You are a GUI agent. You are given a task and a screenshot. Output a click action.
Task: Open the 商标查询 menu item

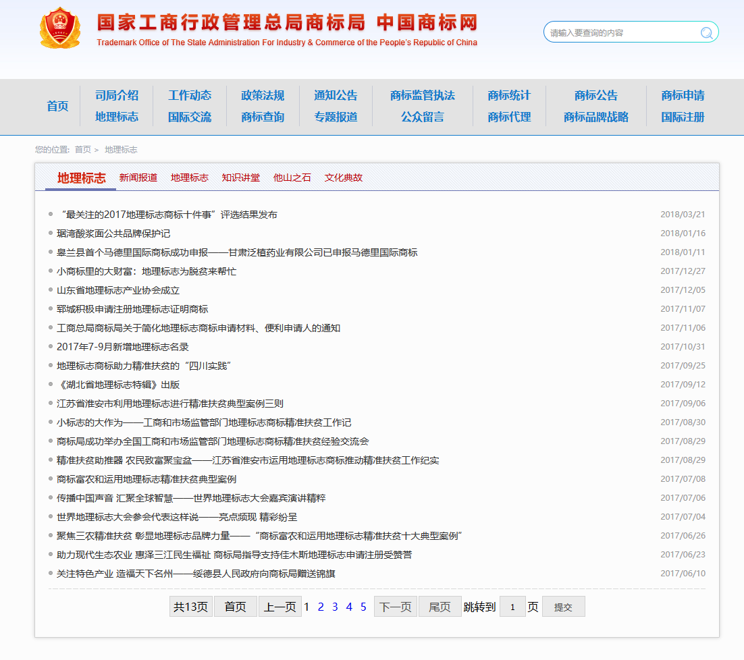[263, 116]
